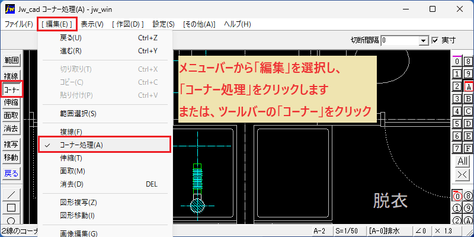Click the 切断間隔 input field
Image resolution: width=474 pixels, height=237 pixels.
pyautogui.click(x=401, y=40)
